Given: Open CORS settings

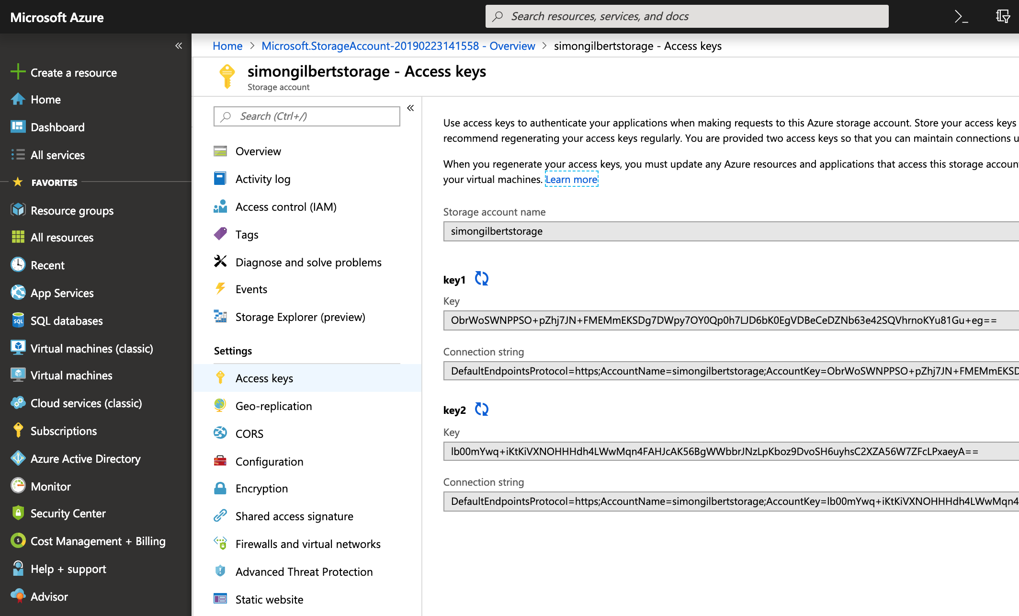Looking at the screenshot, I should point(249,433).
